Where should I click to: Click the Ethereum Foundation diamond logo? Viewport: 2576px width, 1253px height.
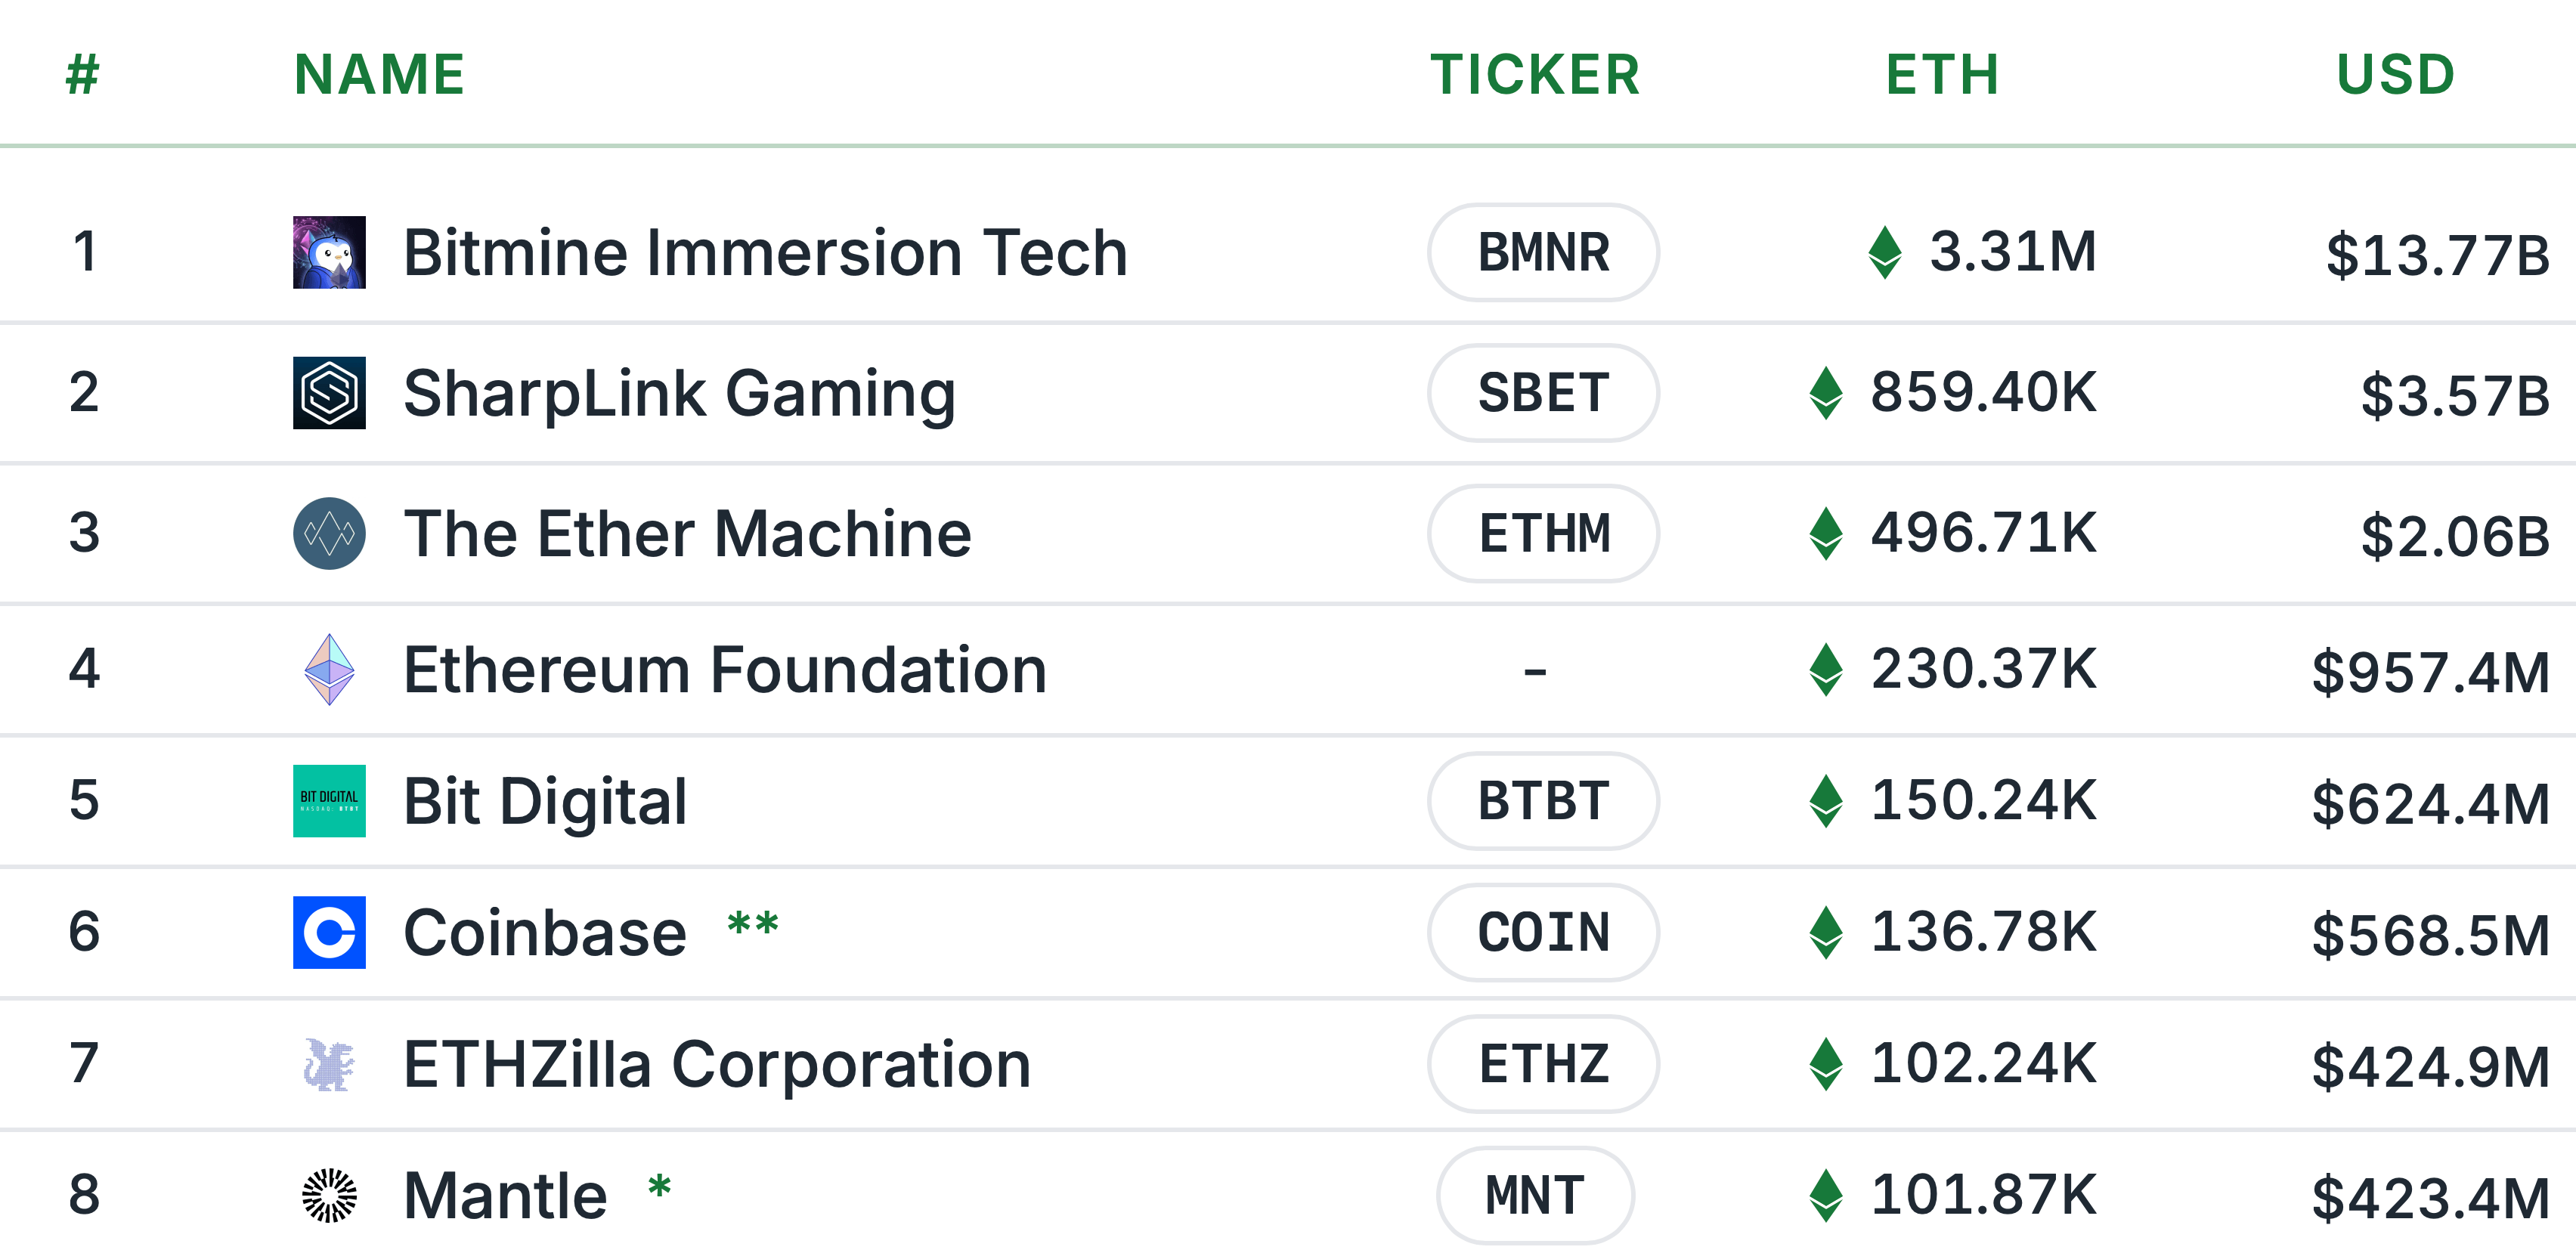(x=329, y=669)
